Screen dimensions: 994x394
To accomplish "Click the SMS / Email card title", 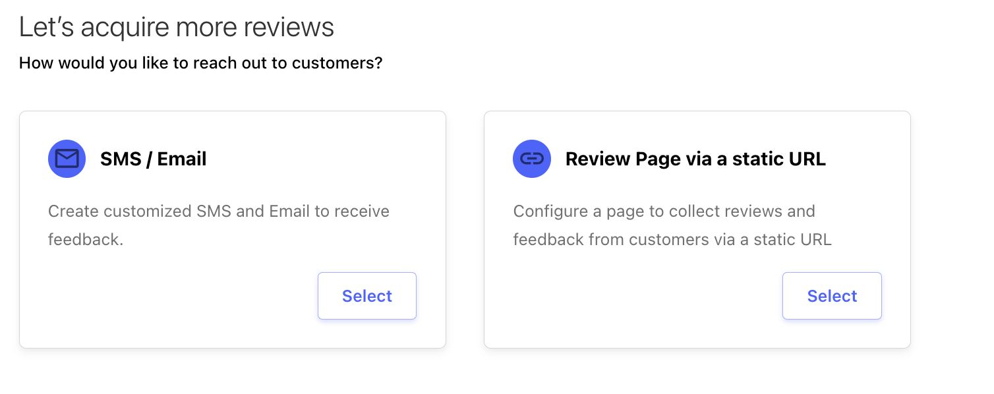I will click(154, 159).
